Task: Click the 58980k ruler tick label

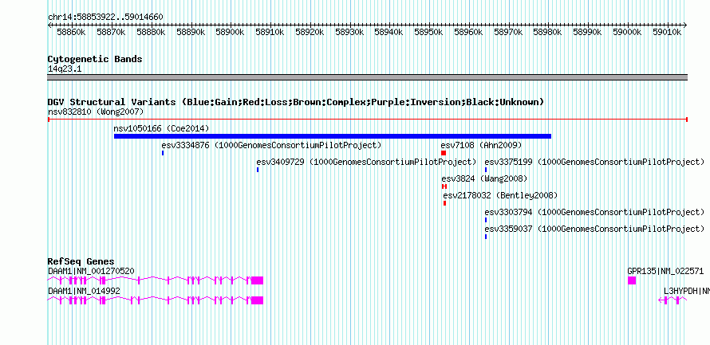Action: (547, 32)
